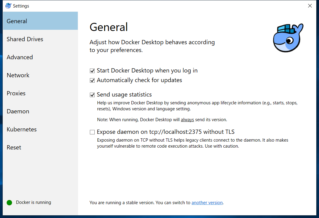Click the green Docker running status indicator

(x=9, y=203)
